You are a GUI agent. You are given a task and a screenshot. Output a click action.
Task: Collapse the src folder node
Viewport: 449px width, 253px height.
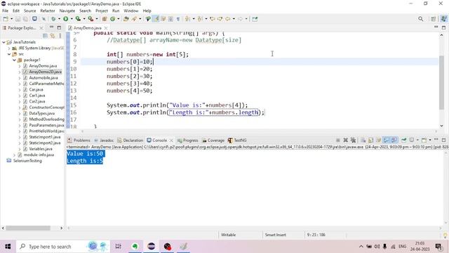pos(9,54)
